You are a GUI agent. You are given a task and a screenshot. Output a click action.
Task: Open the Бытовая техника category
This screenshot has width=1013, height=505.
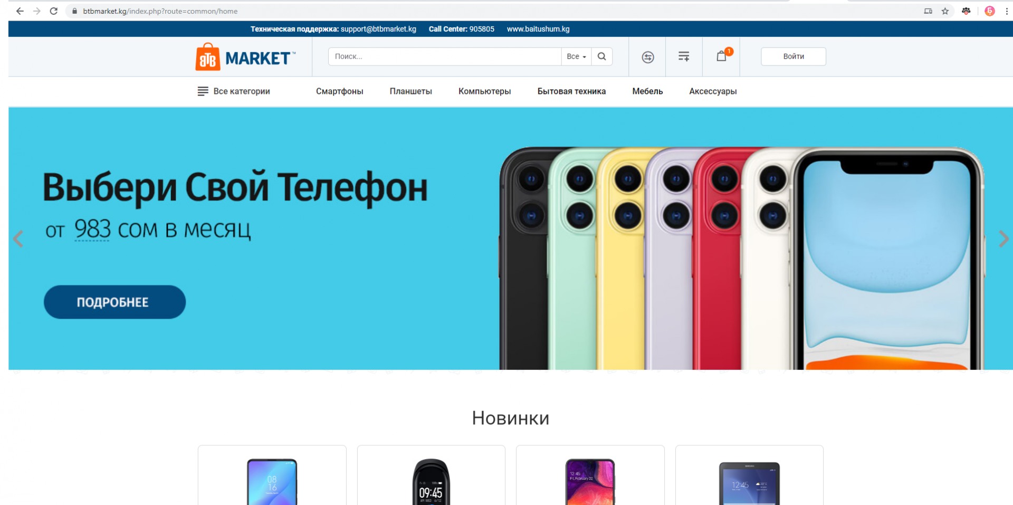tap(571, 91)
